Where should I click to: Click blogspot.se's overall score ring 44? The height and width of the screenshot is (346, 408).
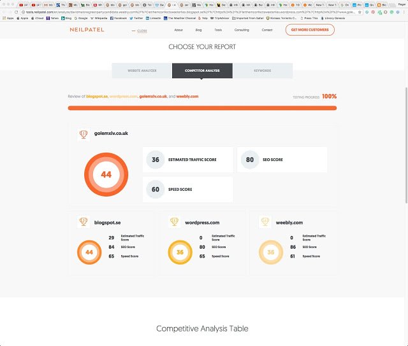(89, 252)
